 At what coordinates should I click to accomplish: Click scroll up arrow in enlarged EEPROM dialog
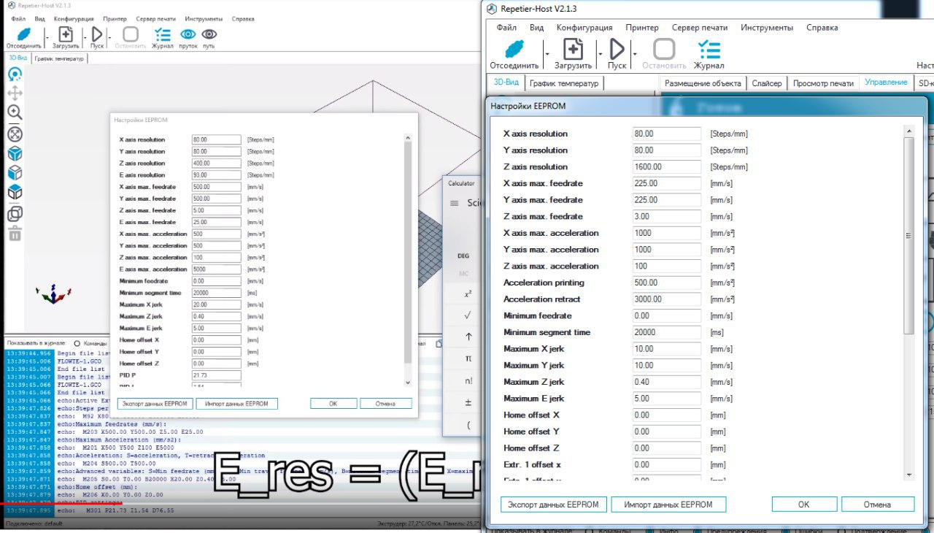(908, 131)
